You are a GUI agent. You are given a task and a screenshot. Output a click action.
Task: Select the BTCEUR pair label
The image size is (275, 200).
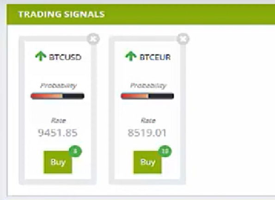click(155, 57)
